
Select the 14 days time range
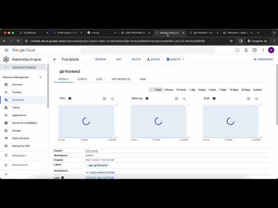coord(234,90)
